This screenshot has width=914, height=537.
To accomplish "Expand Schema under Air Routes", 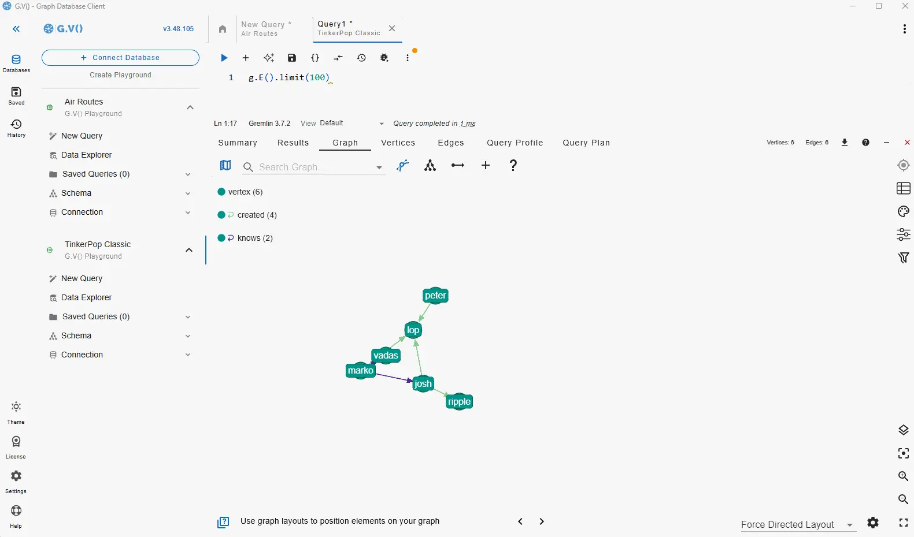I will click(x=188, y=193).
